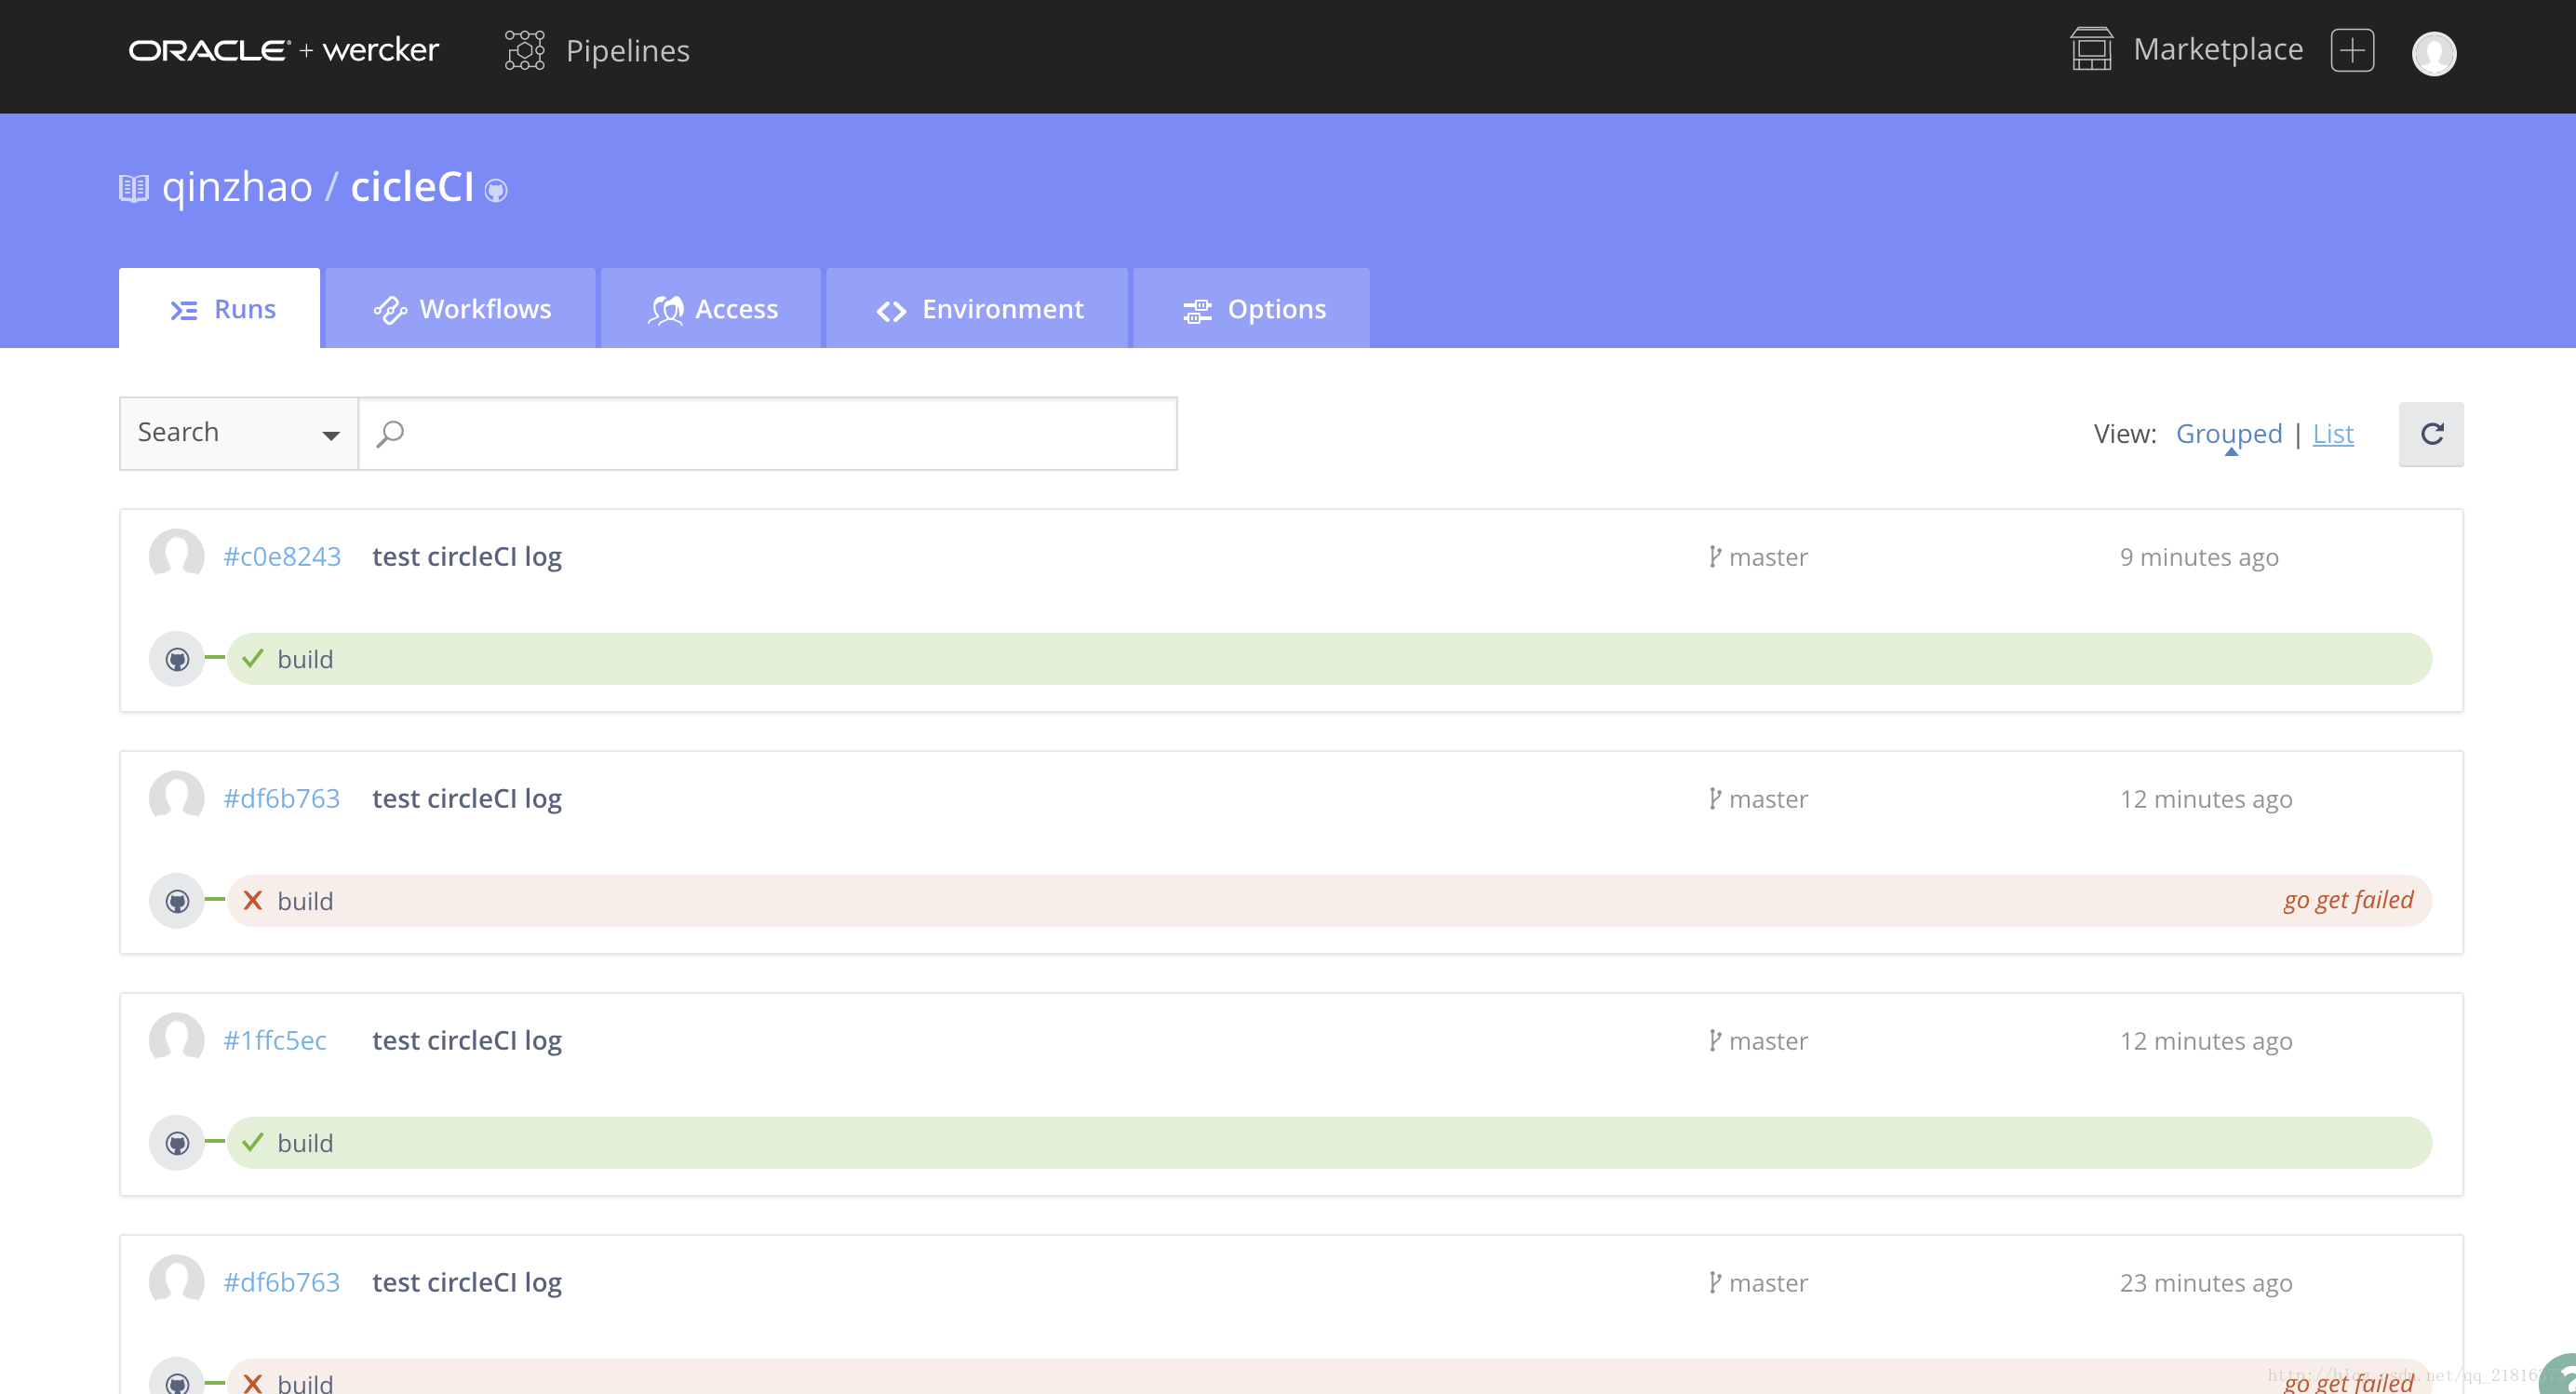The image size is (2576, 1394).
Task: Switch to the Runs tab
Action: [x=220, y=308]
